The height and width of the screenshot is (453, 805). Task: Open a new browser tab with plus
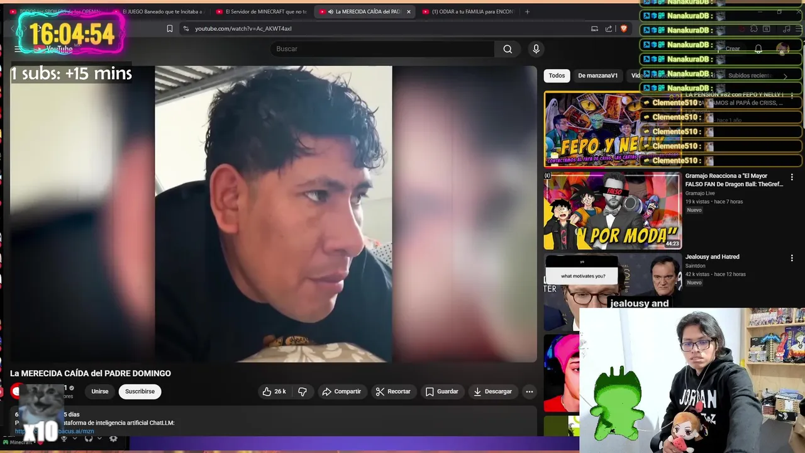527,11
